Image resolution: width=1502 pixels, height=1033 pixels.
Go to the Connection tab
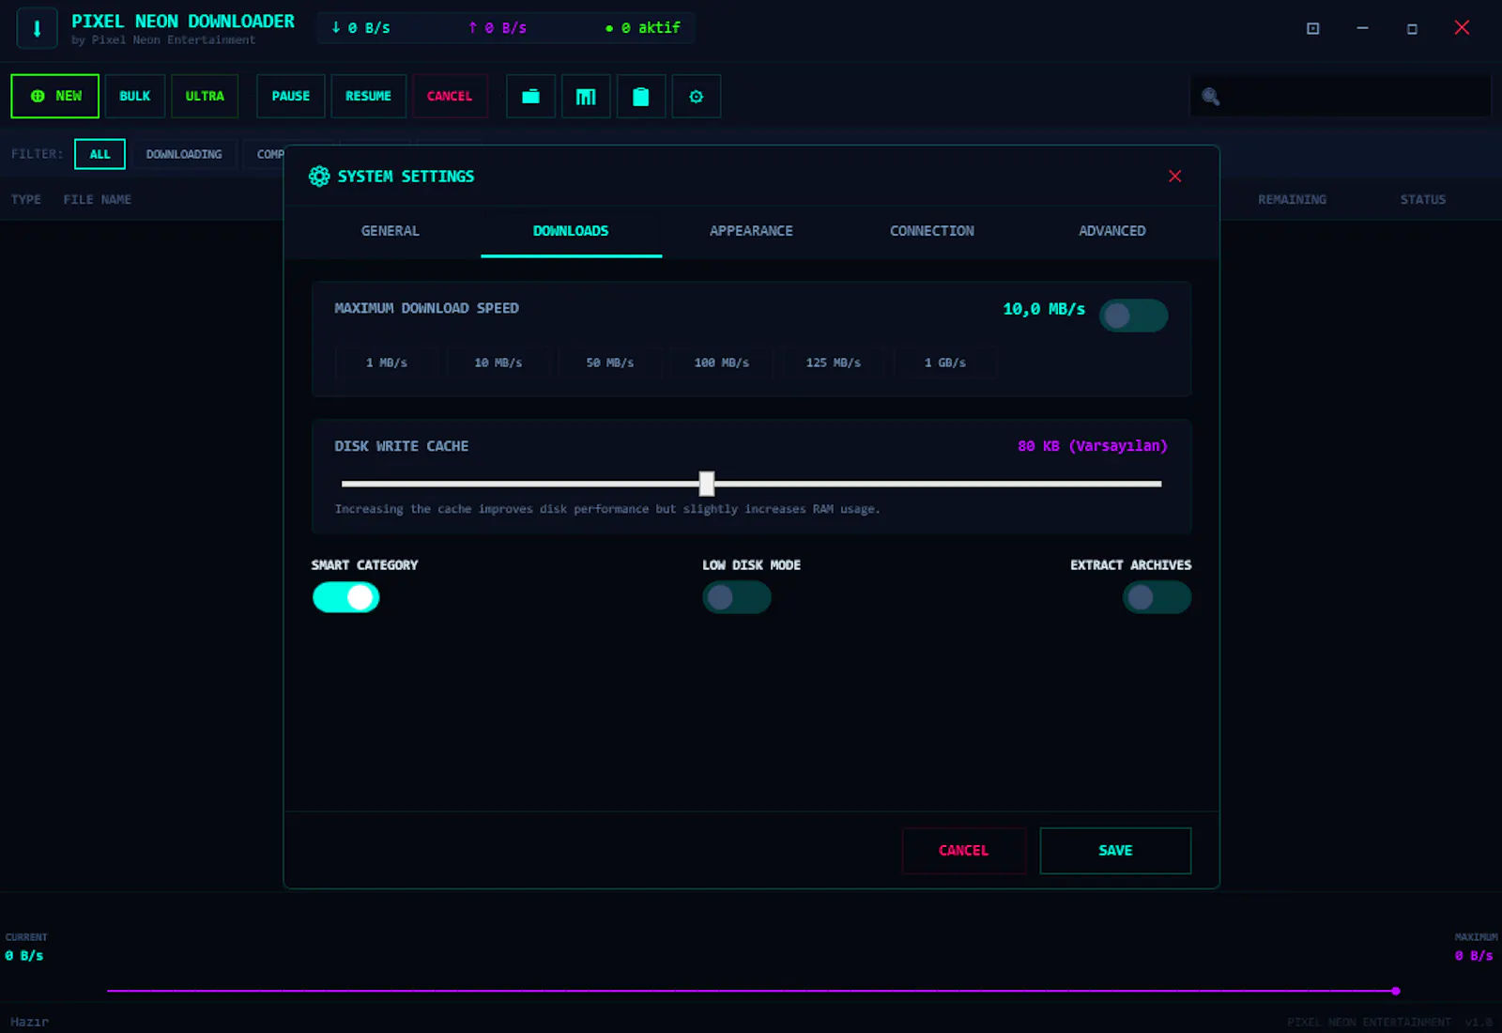(x=932, y=231)
